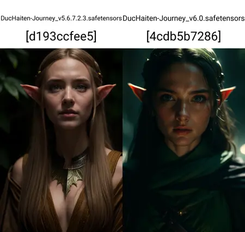
Task: Click the dark-haired elf's lips
Action: coord(182,130)
